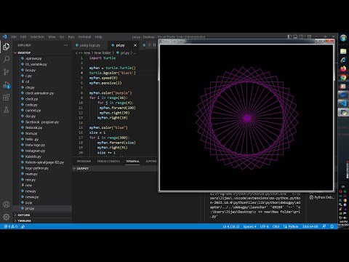Screen dimensions: 349x262
Task: Open the Manage gear icon
Action: pyautogui.click(x=7, y=217)
